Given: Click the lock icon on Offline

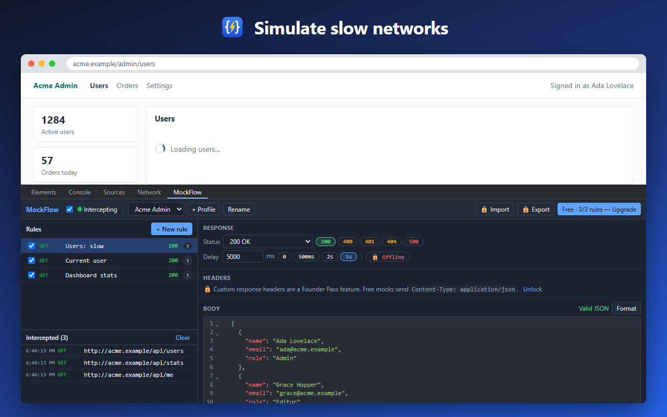Looking at the screenshot, I should (375, 257).
